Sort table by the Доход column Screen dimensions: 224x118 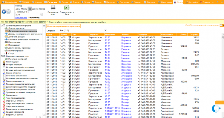(182, 34)
